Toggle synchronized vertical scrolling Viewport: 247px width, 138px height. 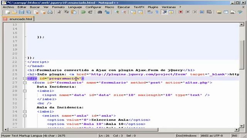(133, 12)
